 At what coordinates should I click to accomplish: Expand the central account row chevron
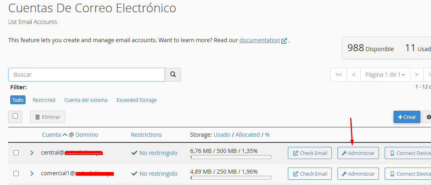(x=32, y=153)
